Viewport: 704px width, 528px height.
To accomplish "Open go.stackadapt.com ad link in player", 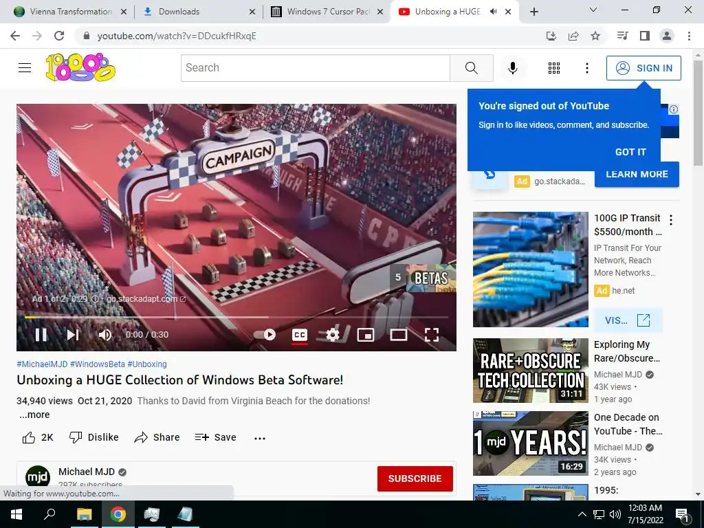I will (x=146, y=299).
